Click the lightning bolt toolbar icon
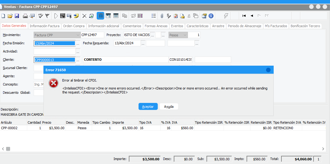The image size is (330, 164). click(x=226, y=16)
